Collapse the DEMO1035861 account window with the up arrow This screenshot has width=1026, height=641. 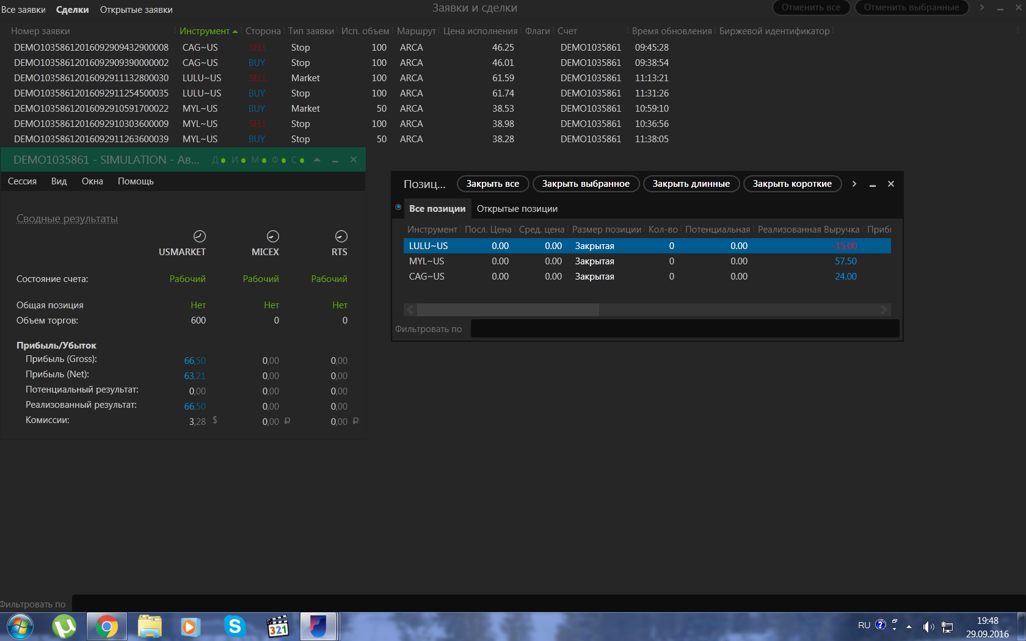[317, 160]
